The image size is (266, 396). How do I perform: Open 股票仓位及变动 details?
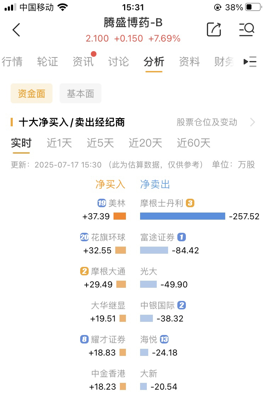tap(207, 122)
